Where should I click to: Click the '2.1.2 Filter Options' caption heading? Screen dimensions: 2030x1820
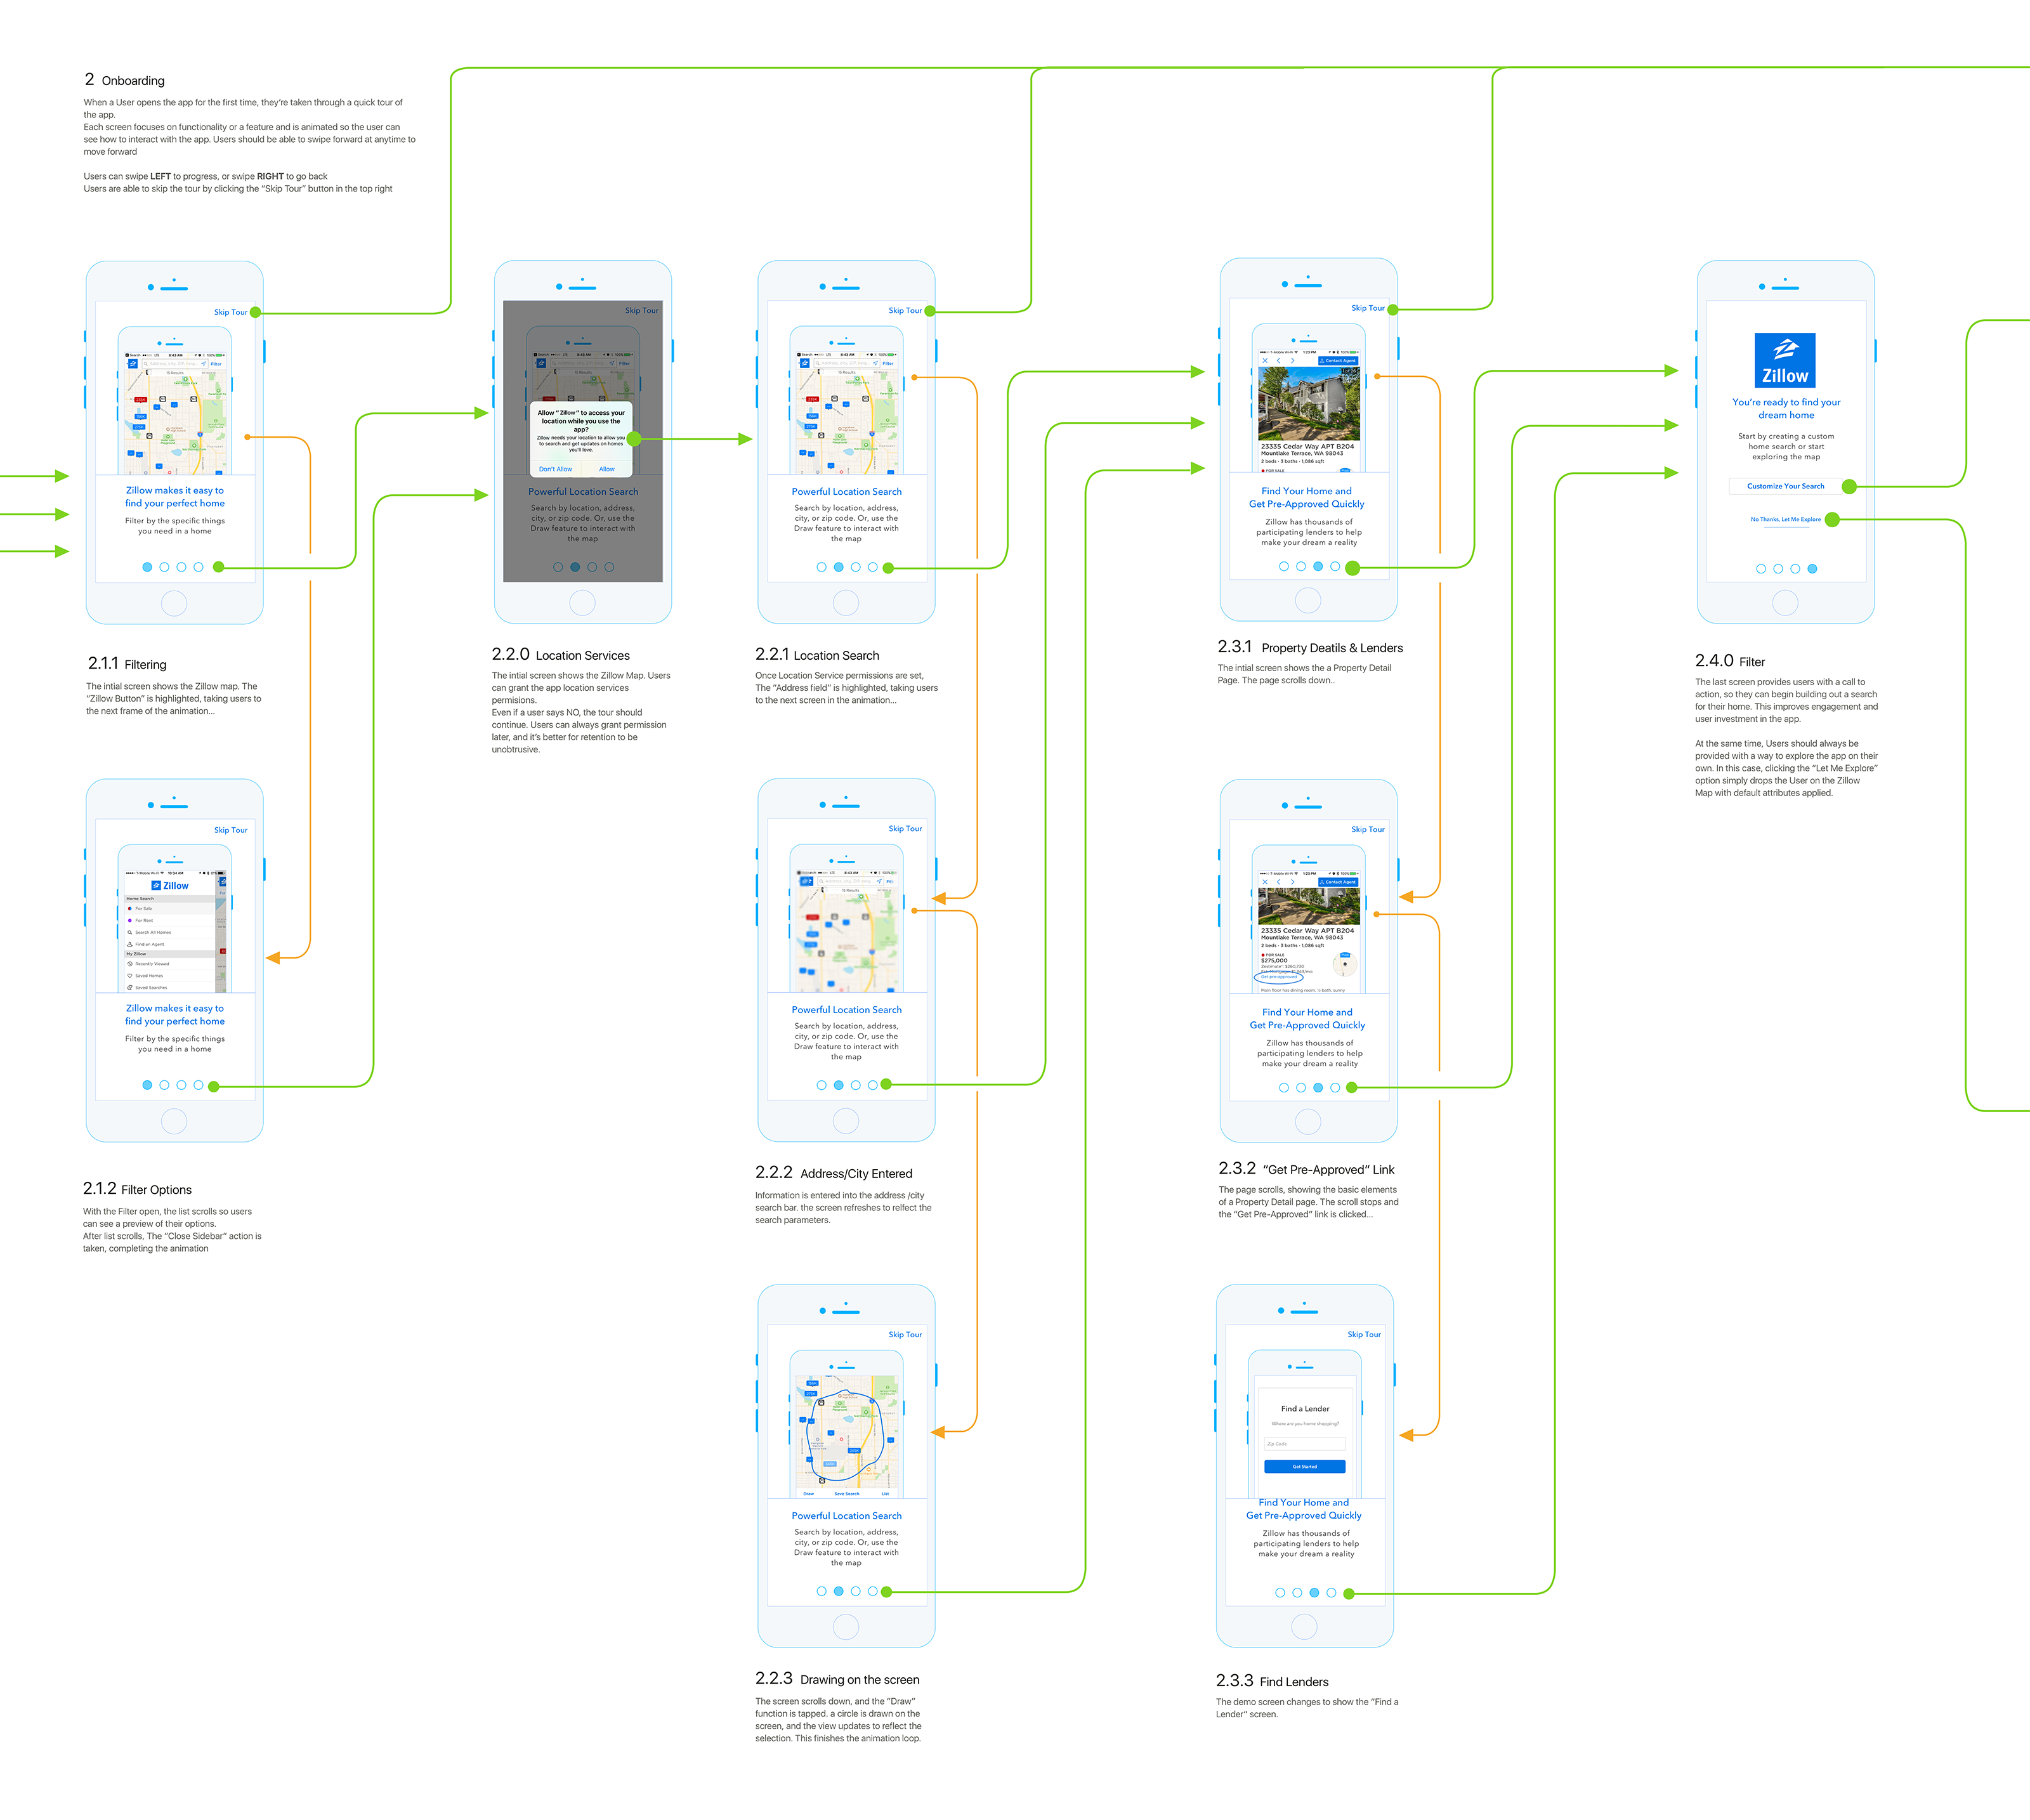pyautogui.click(x=137, y=1189)
